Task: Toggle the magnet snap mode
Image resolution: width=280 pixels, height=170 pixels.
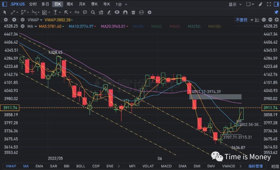Action: coord(125,12)
